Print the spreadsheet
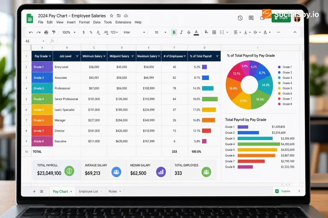This screenshot has height=218, width=328. pyautogui.click(x=46, y=32)
